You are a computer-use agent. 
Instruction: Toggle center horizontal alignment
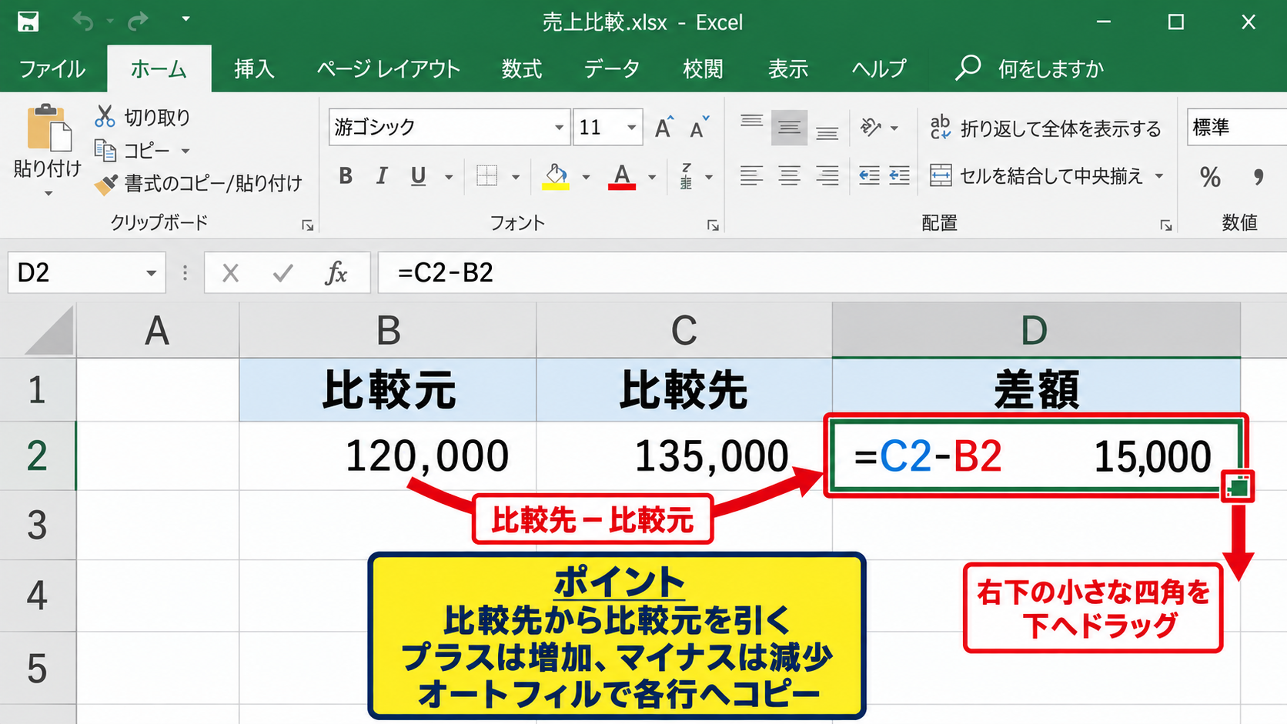789,176
